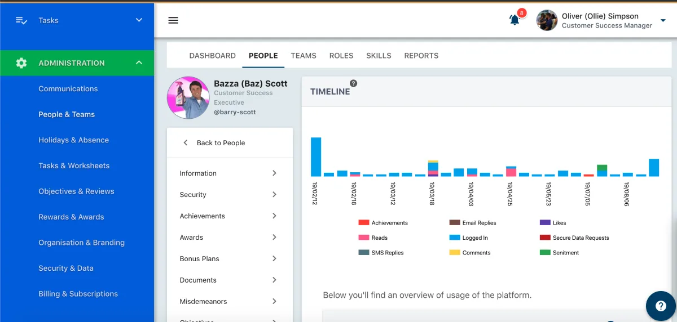The height and width of the screenshot is (322, 677).
Task: Toggle the Comments legend color swatch
Action: click(455, 253)
